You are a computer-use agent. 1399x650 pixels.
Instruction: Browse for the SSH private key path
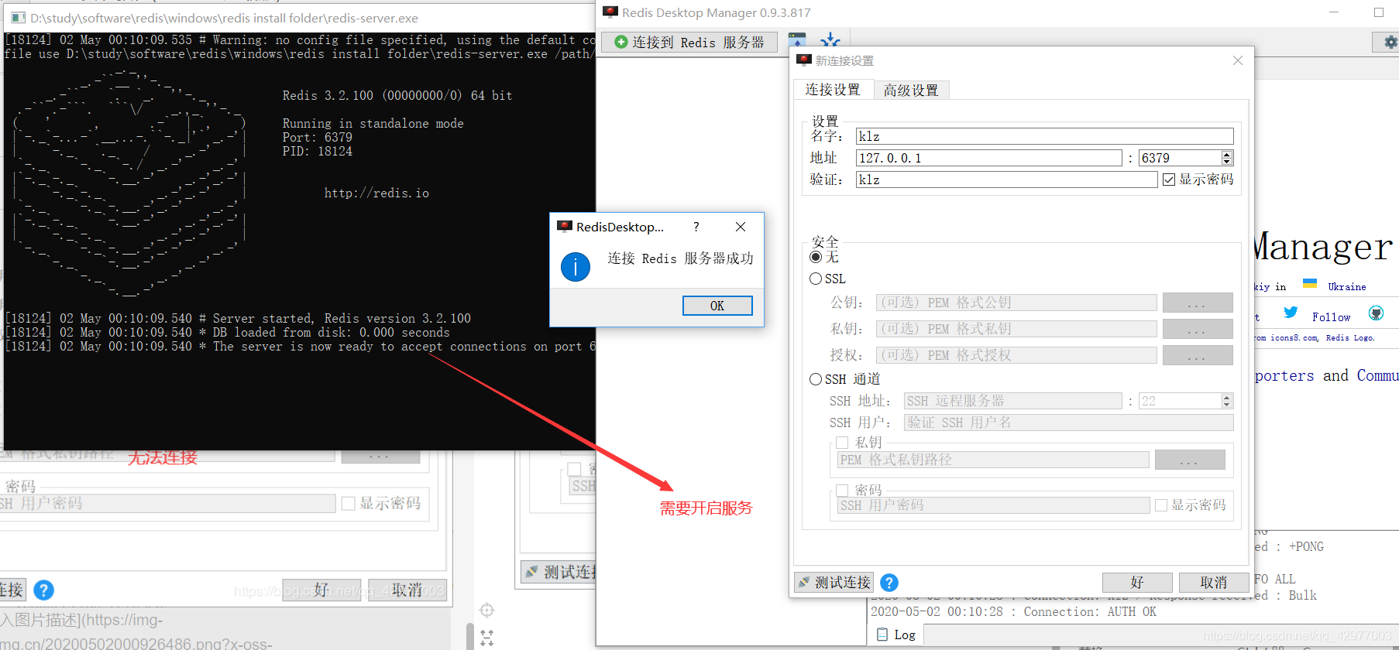(1190, 460)
